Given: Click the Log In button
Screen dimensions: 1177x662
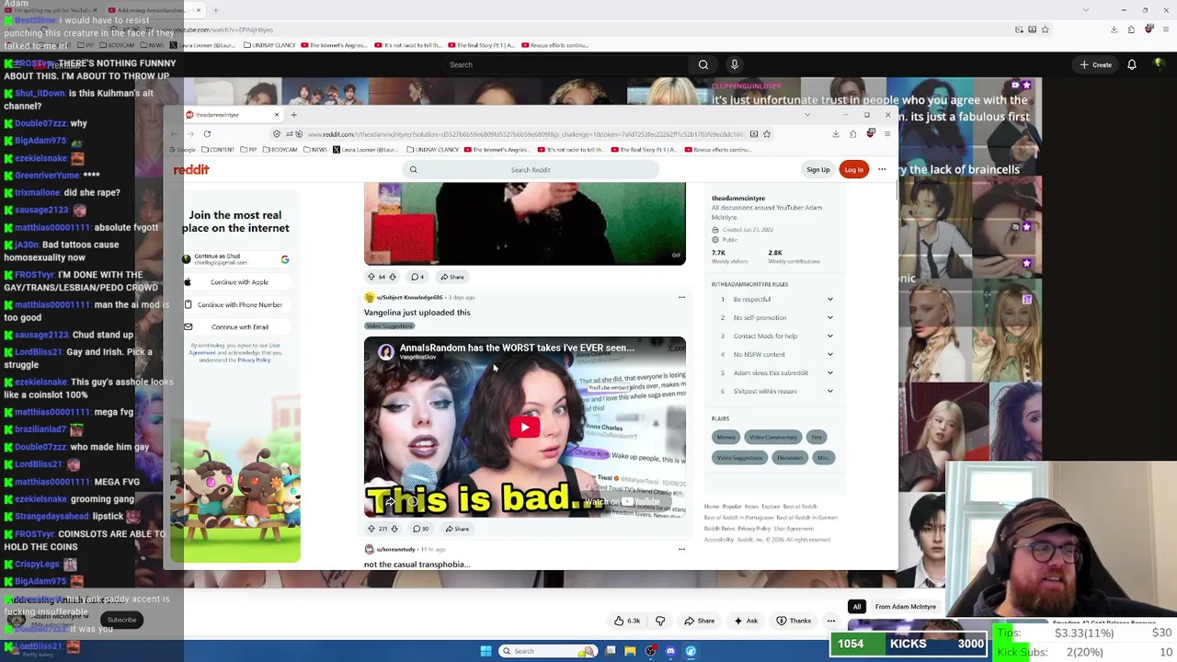Looking at the screenshot, I should coord(854,169).
